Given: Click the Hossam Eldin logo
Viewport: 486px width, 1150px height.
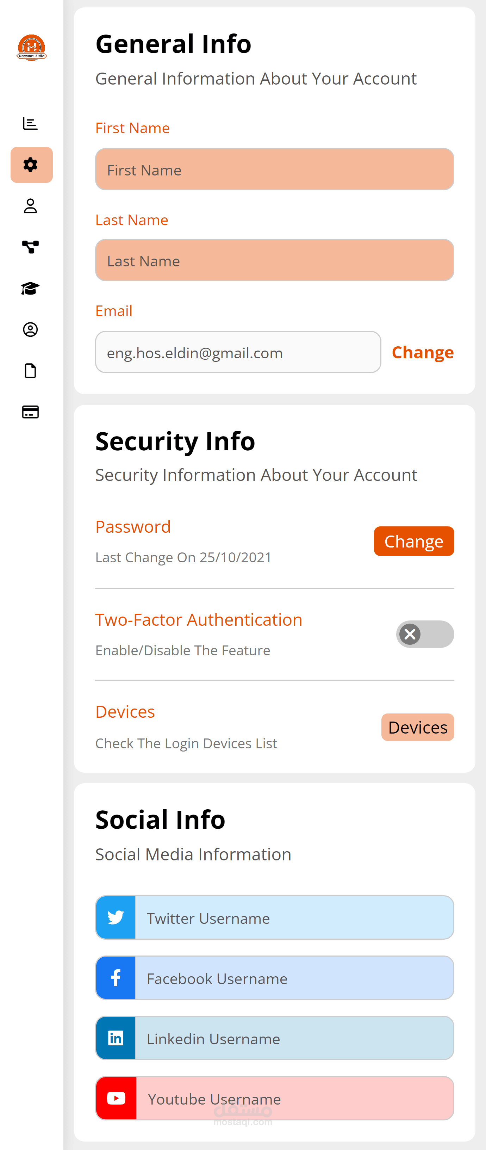Looking at the screenshot, I should [x=31, y=47].
